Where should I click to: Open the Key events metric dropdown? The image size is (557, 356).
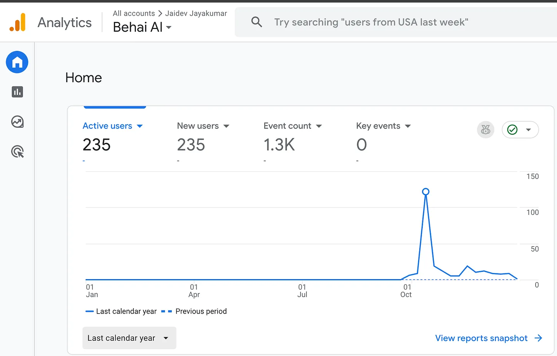(408, 126)
